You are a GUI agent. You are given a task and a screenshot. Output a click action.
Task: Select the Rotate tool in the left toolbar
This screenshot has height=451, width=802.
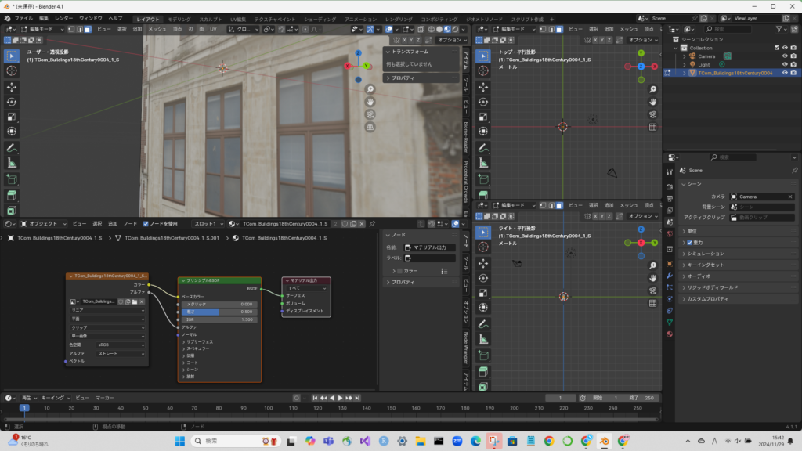pyautogui.click(x=12, y=101)
